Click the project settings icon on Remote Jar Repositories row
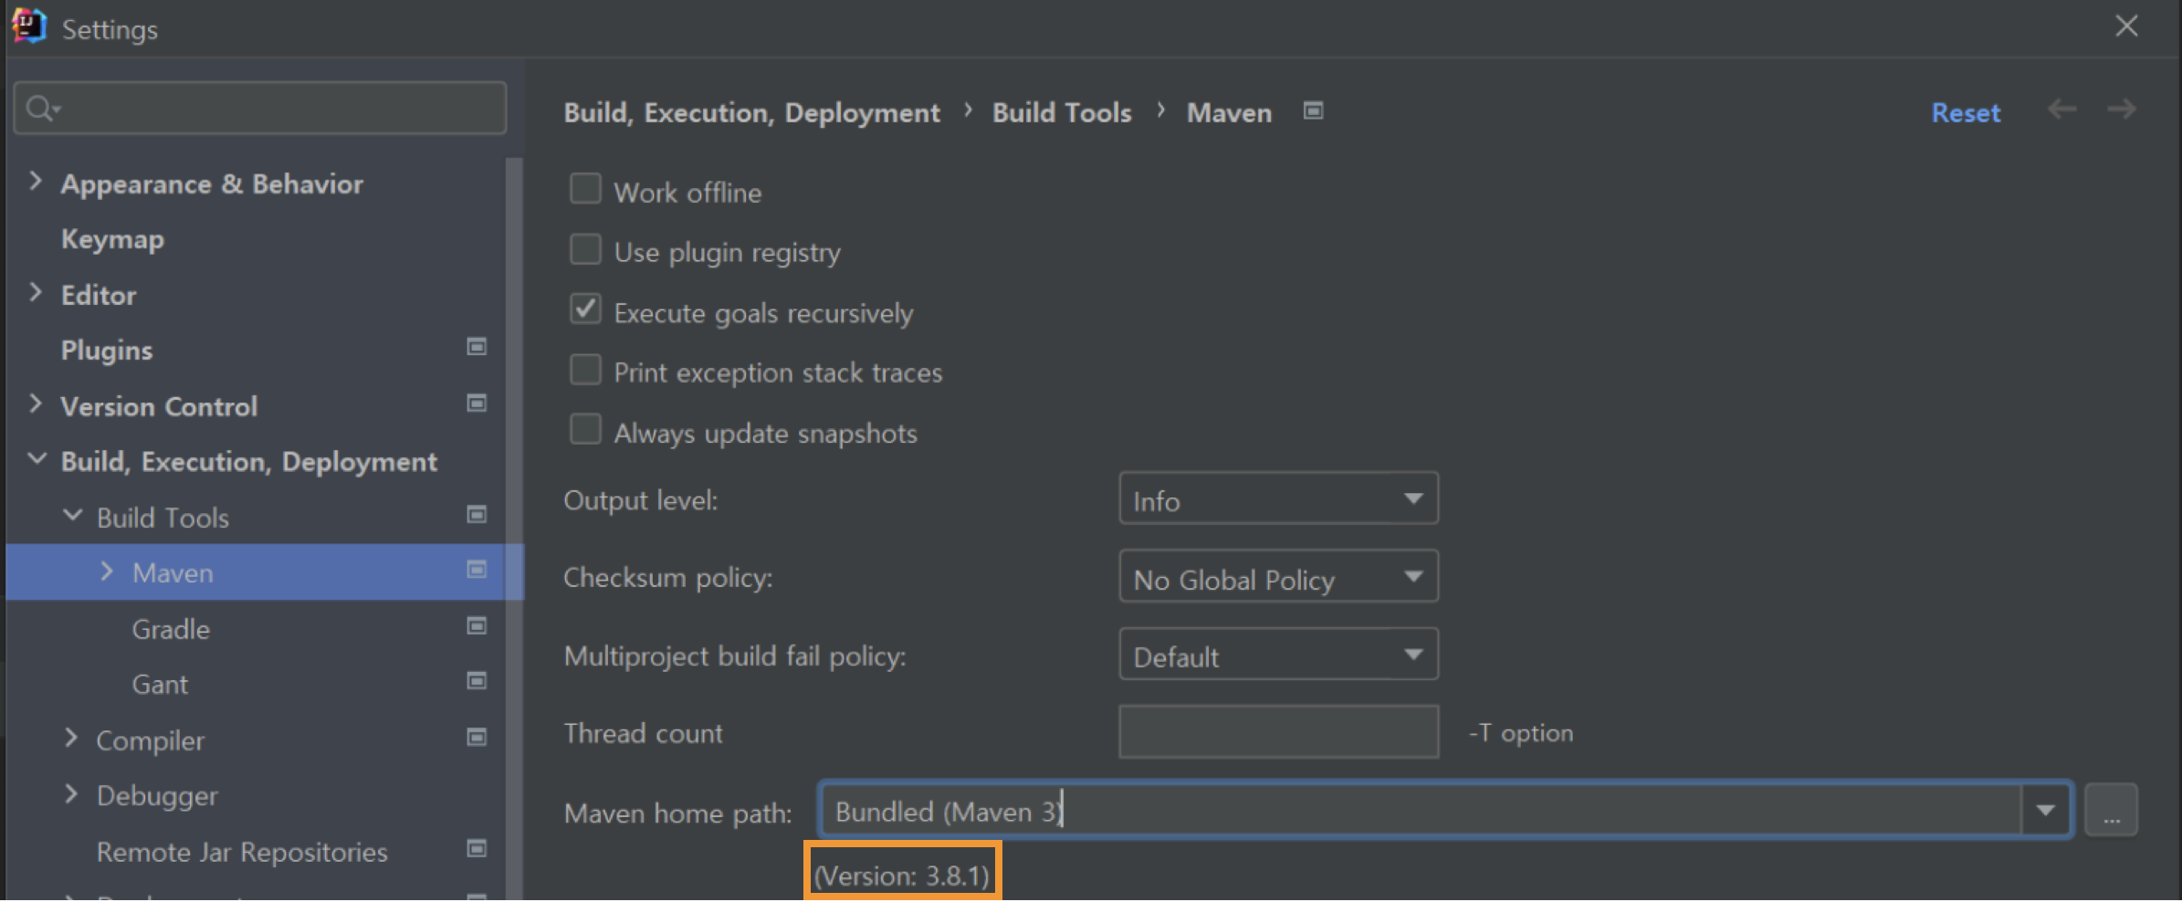The height and width of the screenshot is (902, 2182). coord(476,849)
